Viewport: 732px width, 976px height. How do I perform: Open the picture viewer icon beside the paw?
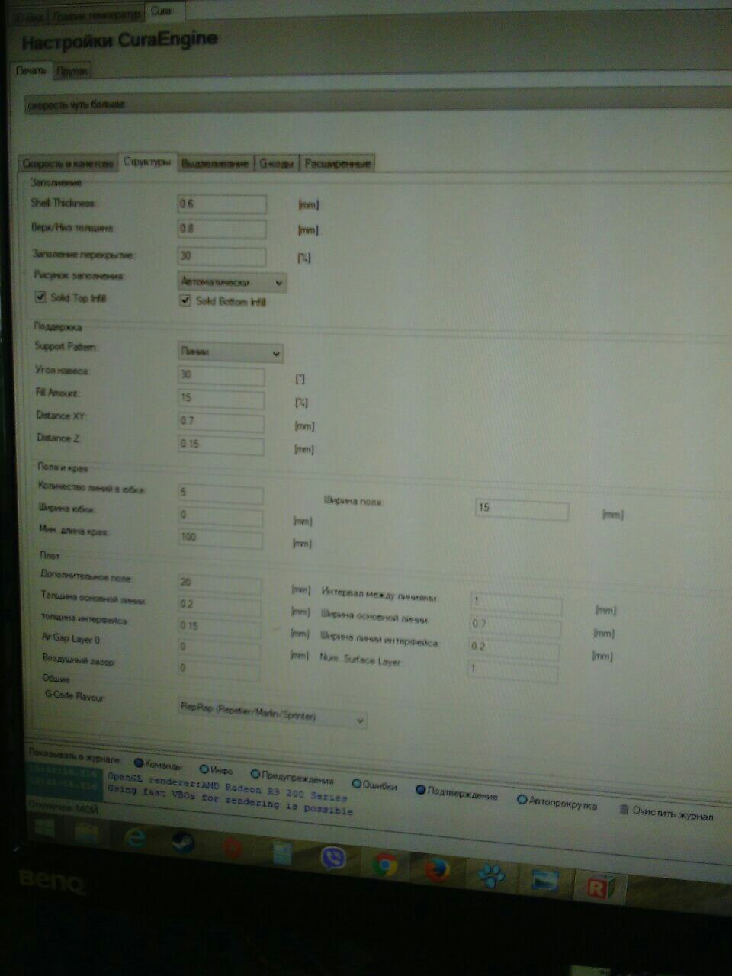click(x=545, y=881)
